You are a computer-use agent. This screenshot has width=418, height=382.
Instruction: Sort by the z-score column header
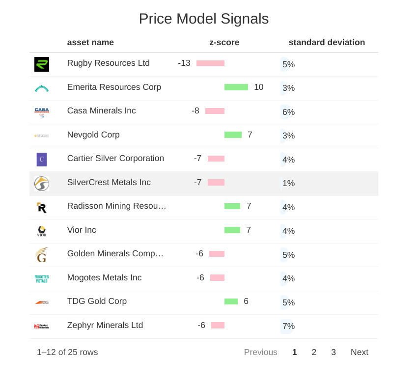[x=224, y=43]
